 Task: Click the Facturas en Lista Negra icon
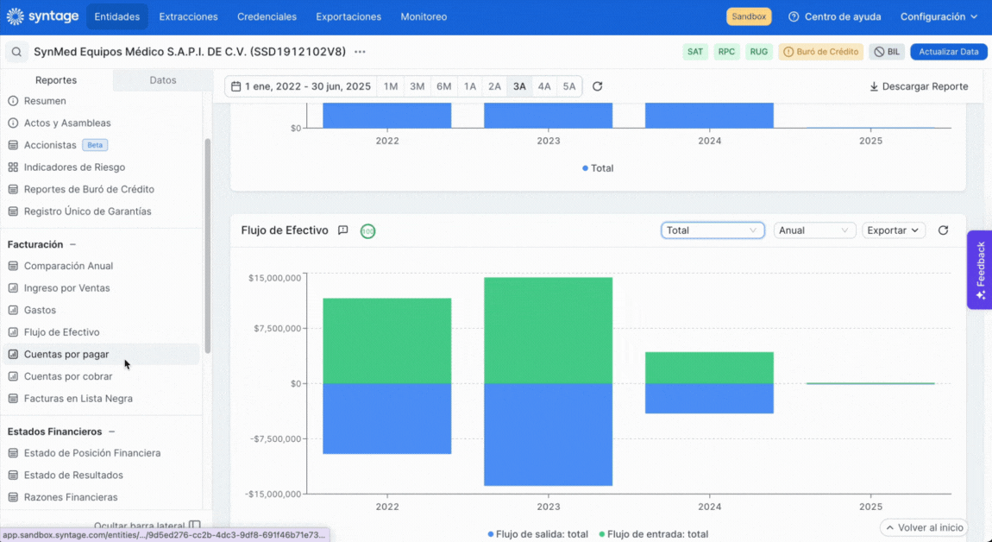tap(13, 399)
